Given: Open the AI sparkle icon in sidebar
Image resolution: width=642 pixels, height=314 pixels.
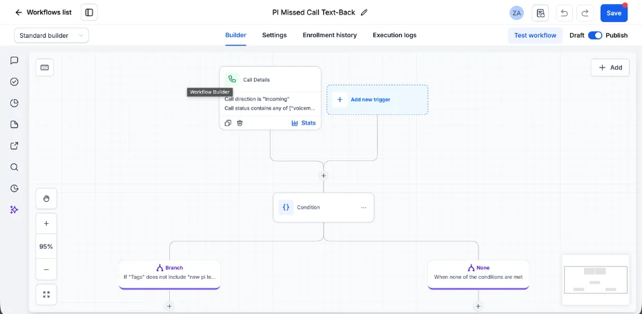Looking at the screenshot, I should (x=14, y=209).
